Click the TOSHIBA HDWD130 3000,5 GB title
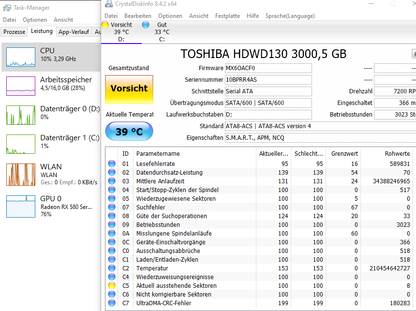 tap(264, 54)
